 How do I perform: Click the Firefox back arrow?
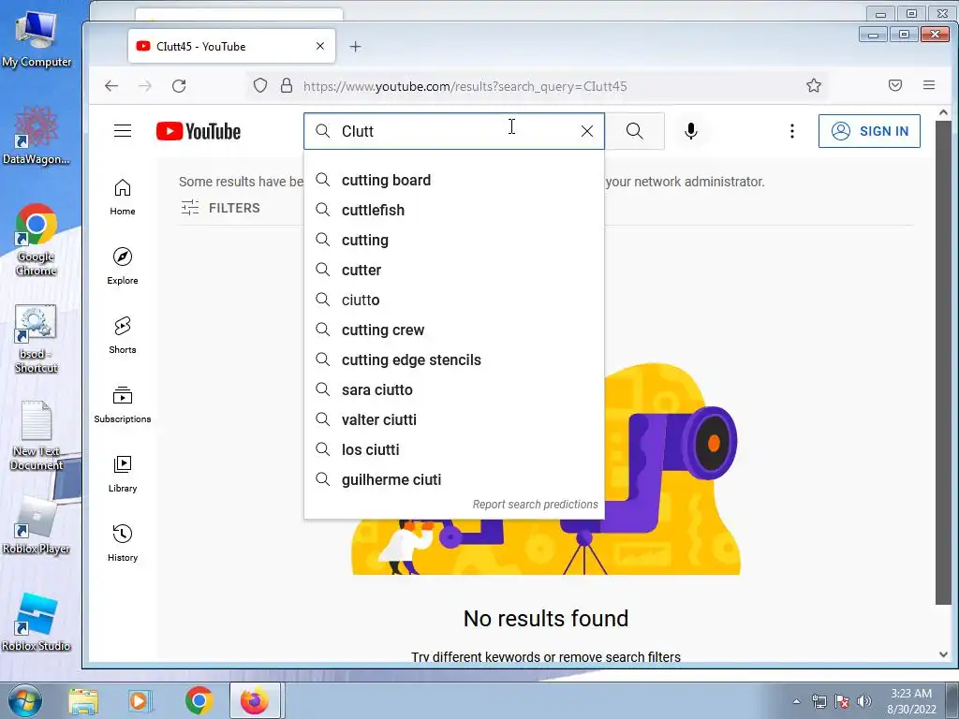(x=111, y=86)
